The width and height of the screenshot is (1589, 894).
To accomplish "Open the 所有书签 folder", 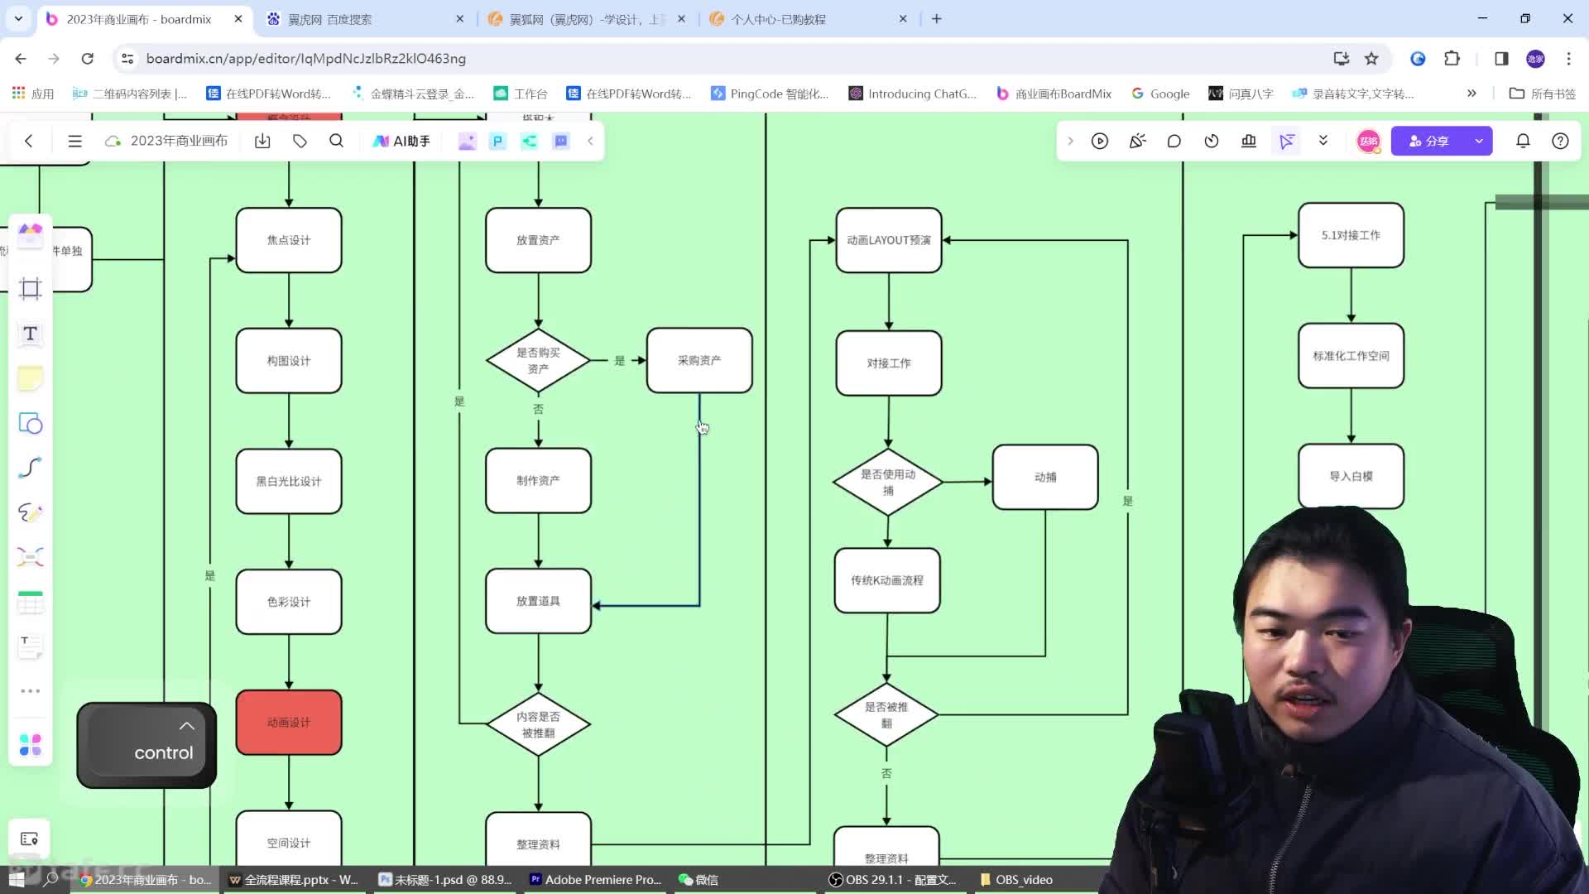I will (x=1543, y=94).
